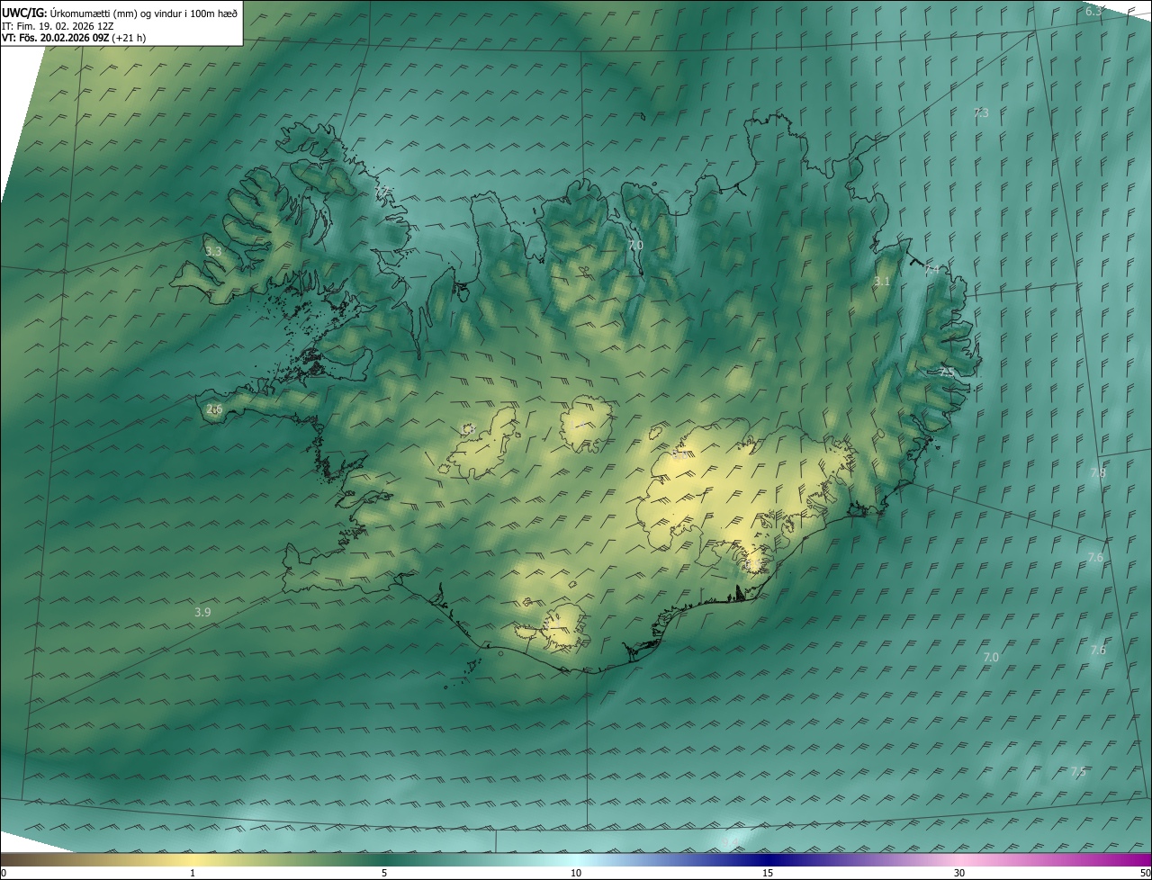
Task: Select the 3.9 value in the southwest sea
Action: click(x=202, y=612)
